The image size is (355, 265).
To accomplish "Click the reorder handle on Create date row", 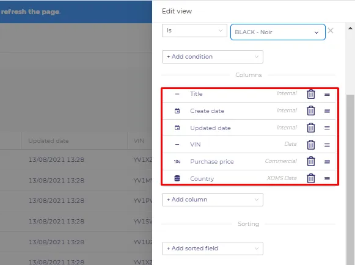I will coord(327,111).
